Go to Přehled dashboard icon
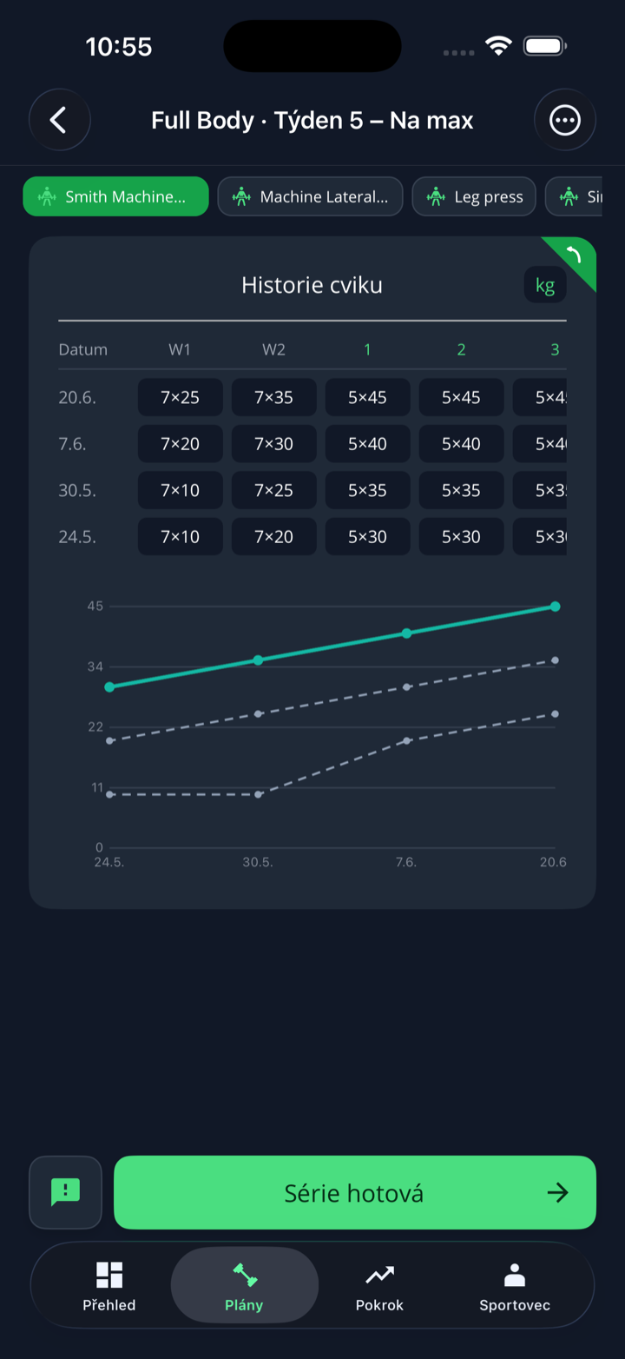The width and height of the screenshot is (625, 1359). [109, 1274]
